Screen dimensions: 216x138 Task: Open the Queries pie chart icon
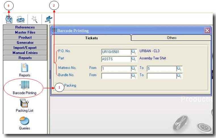click(25, 122)
